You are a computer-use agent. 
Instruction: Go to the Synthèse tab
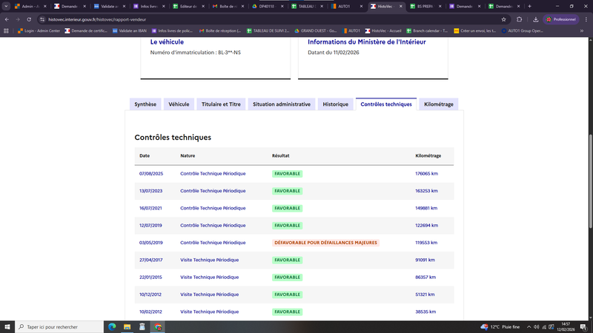point(145,104)
